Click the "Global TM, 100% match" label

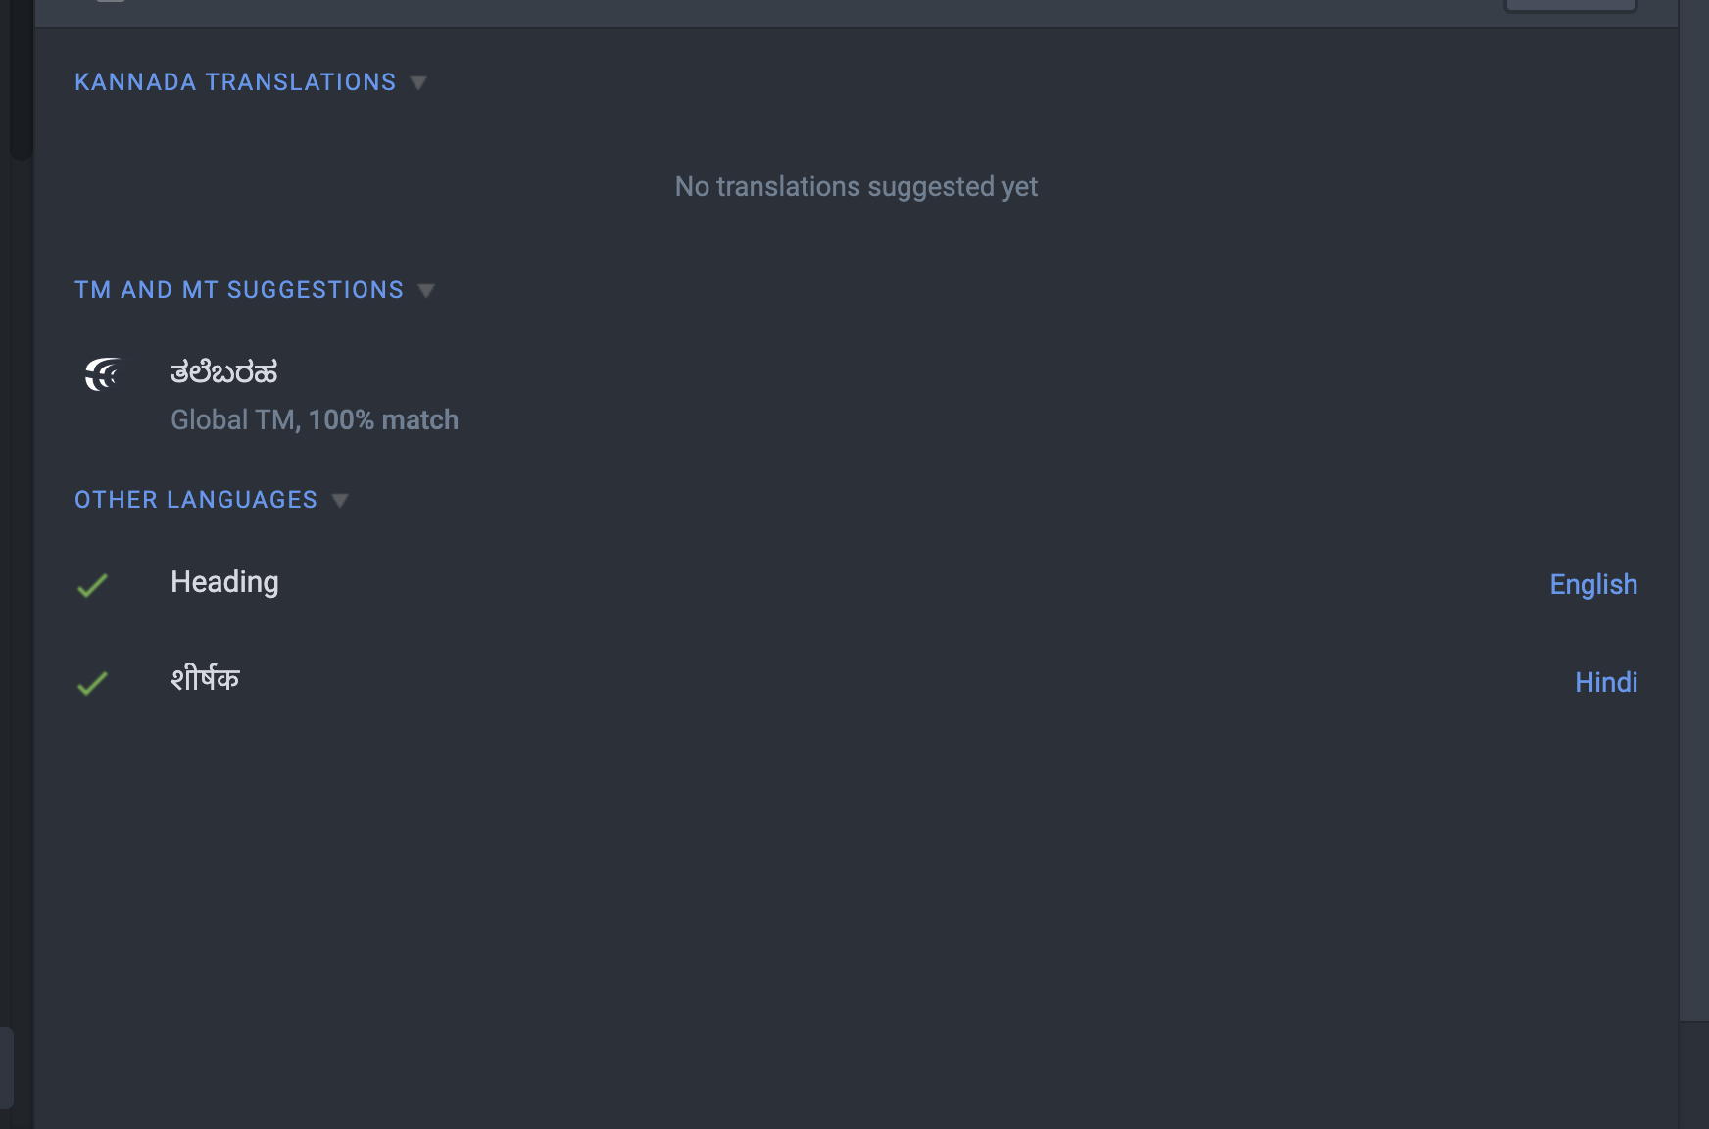click(315, 420)
